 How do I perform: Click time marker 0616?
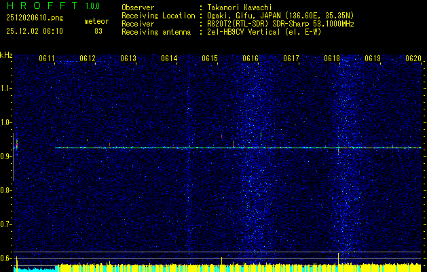(x=250, y=58)
